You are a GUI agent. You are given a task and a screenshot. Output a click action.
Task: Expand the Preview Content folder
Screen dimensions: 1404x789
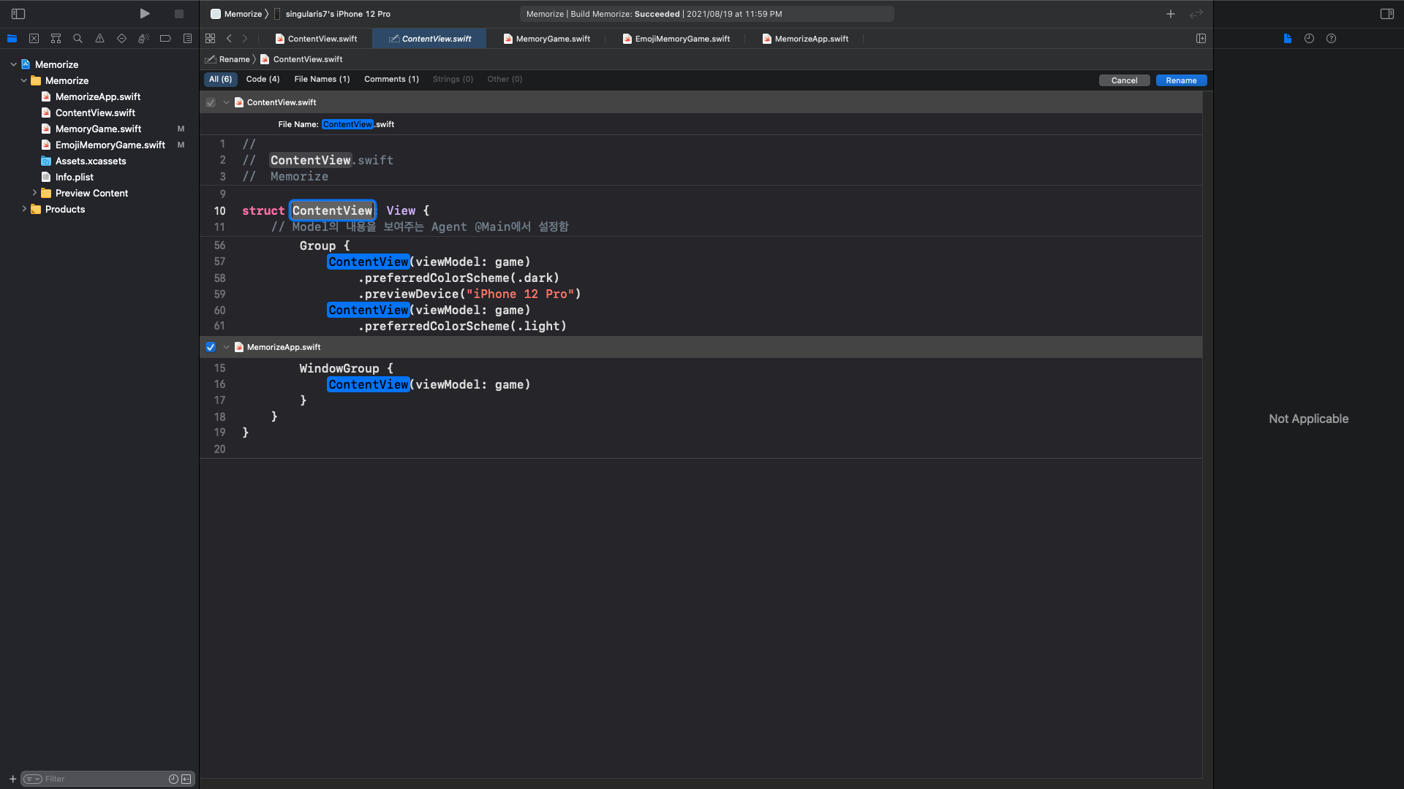pos(34,193)
